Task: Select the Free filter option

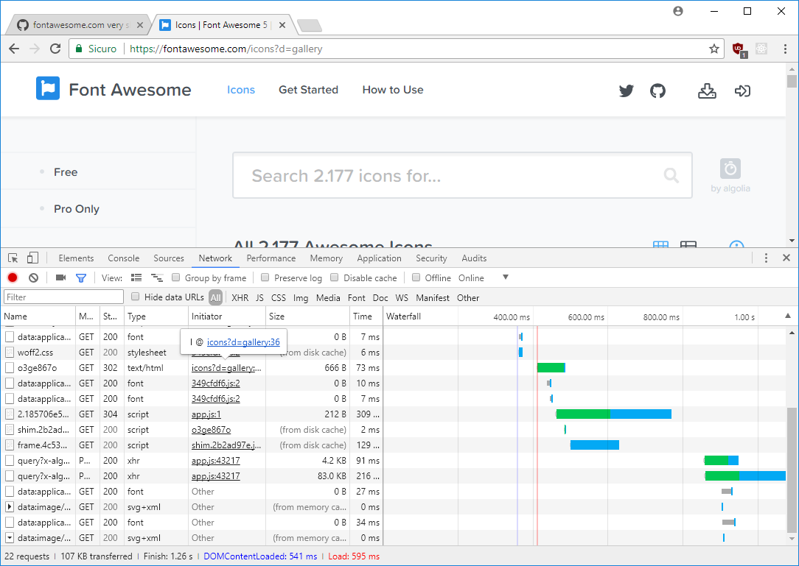Action: (66, 172)
